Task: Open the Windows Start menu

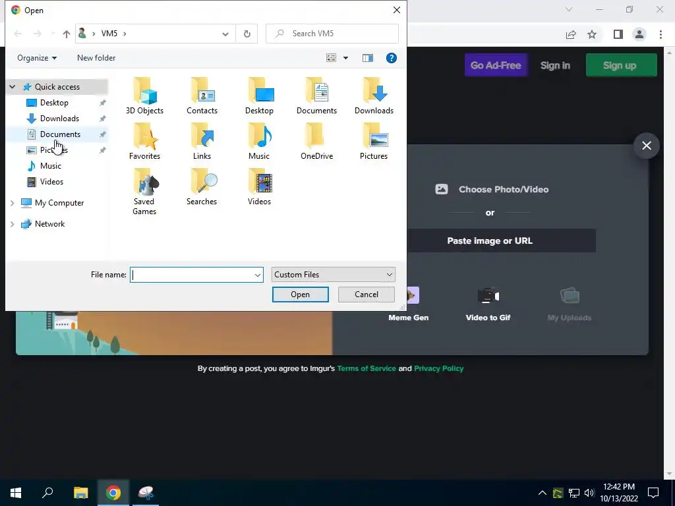Action: click(x=16, y=493)
